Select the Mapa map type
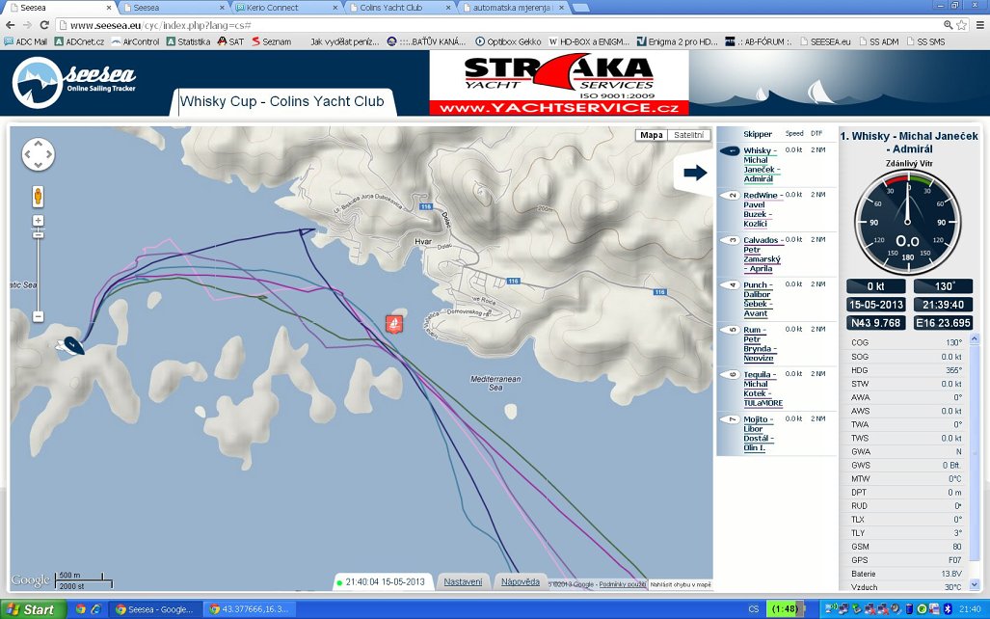Viewport: 990px width, 619px height. click(x=652, y=135)
